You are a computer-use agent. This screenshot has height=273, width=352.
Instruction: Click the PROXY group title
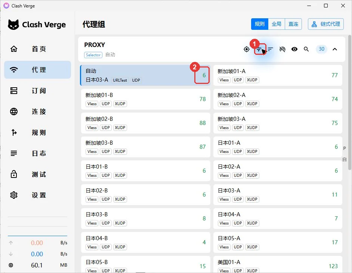(95, 45)
